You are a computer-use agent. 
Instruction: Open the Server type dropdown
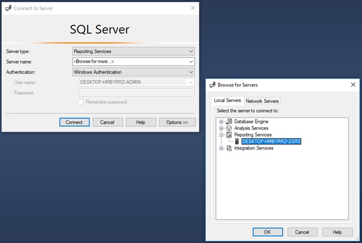(133, 51)
